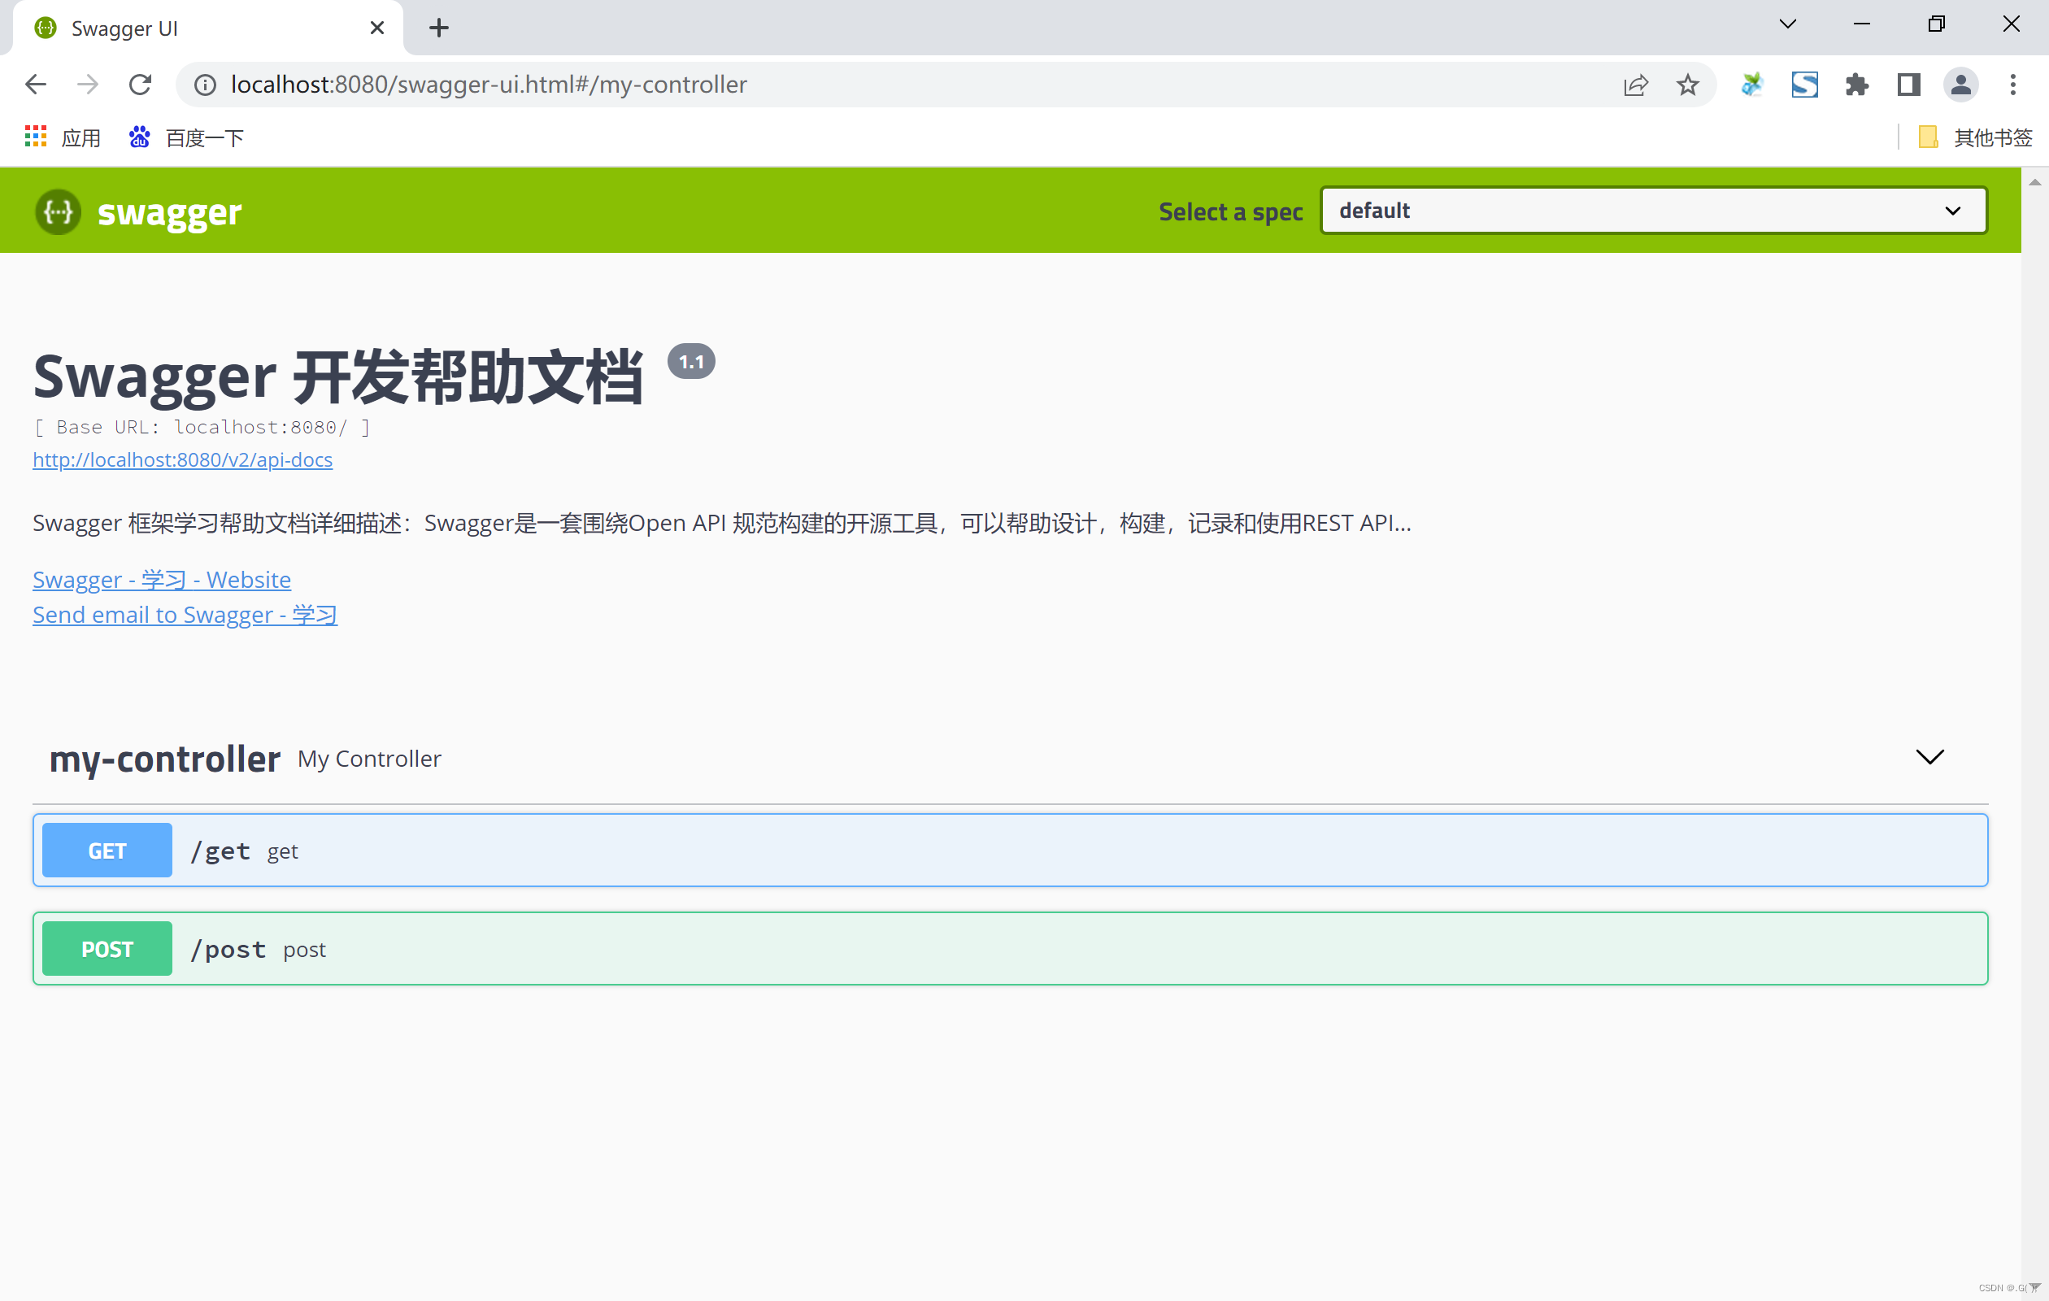2049x1301 pixels.
Task: View site information icon in address bar
Action: (x=205, y=85)
